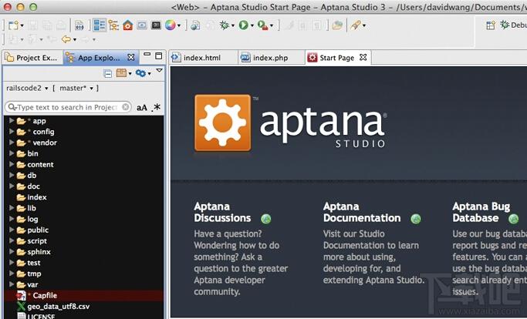The image size is (527, 319).
Task: Open the Back history dropdown arrow
Action: click(x=75, y=39)
